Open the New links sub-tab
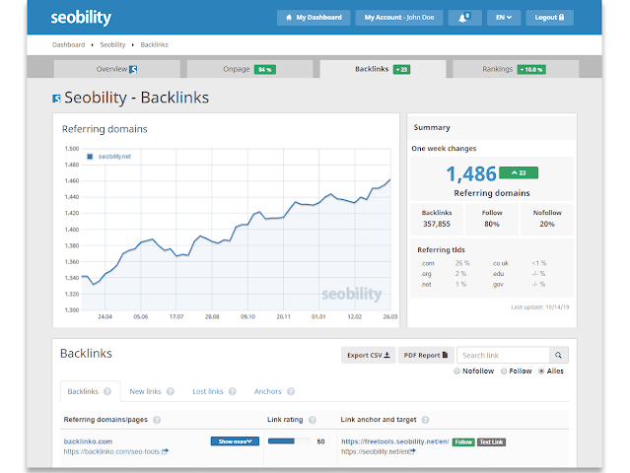 pyautogui.click(x=145, y=391)
